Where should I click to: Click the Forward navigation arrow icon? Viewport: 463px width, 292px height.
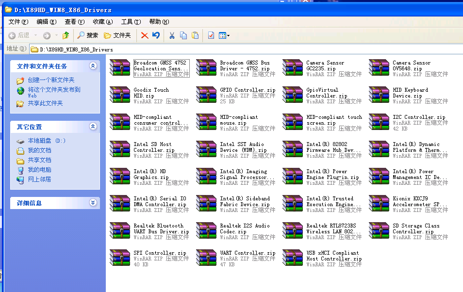point(47,36)
